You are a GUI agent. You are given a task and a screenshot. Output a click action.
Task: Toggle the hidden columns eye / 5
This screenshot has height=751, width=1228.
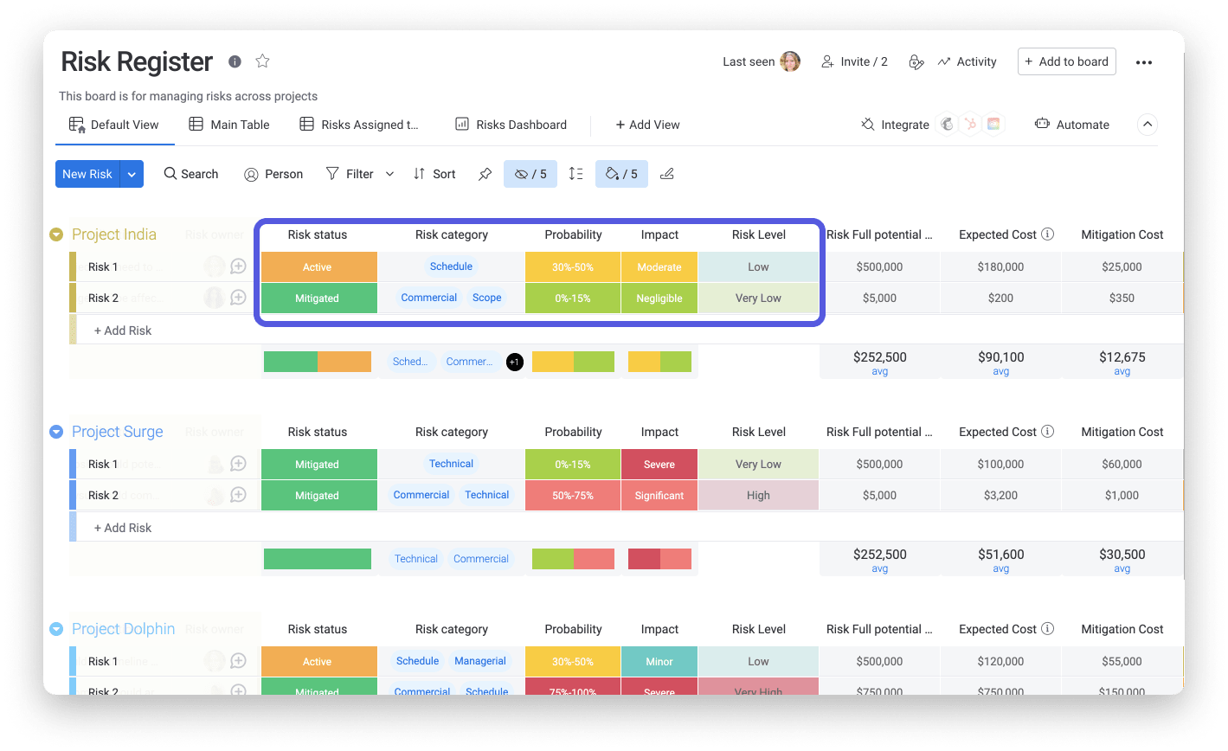(x=530, y=174)
